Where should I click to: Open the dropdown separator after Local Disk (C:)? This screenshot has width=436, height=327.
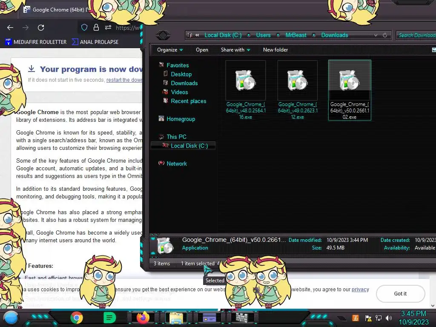[249, 35]
